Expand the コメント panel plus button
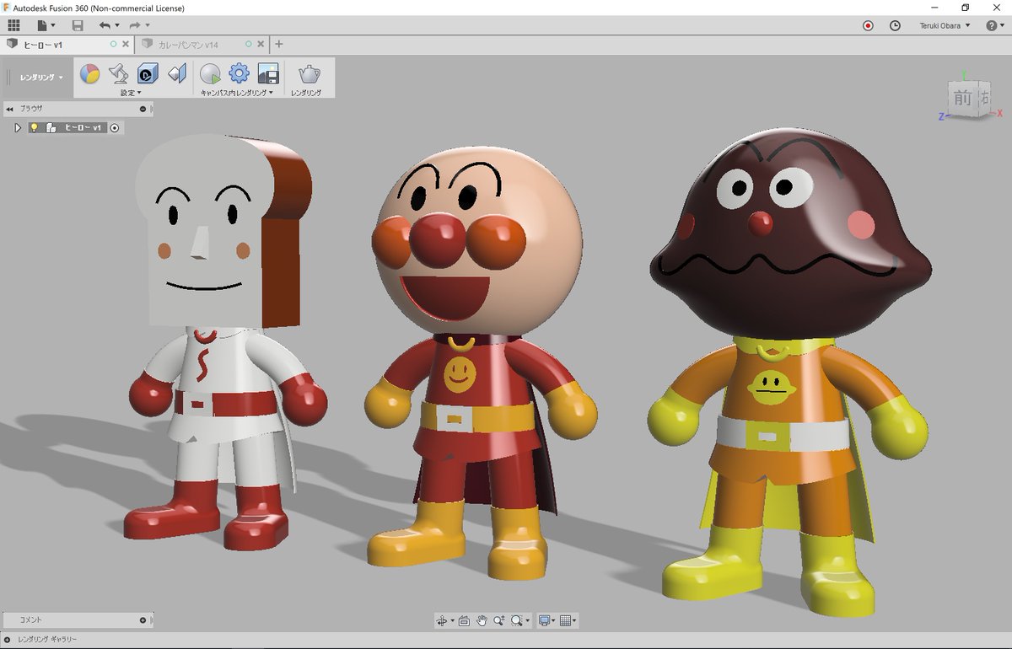The image size is (1012, 649). [x=143, y=620]
